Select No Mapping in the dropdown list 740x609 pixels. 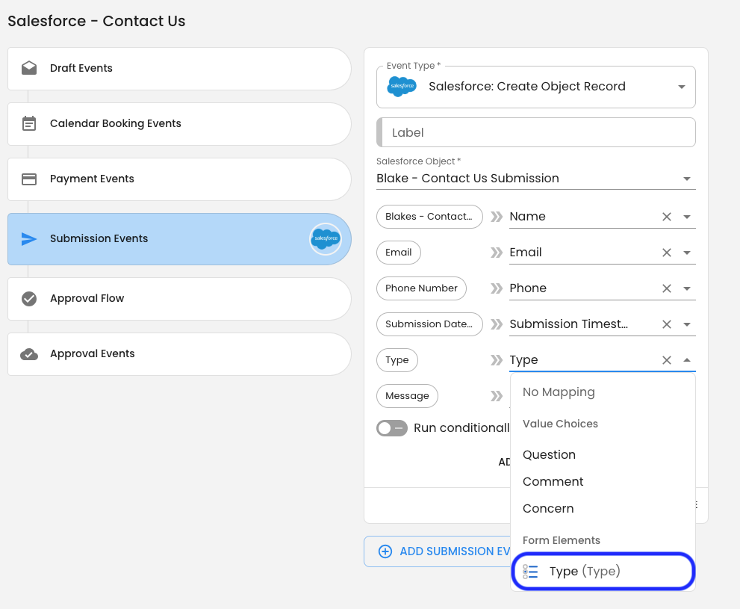[603, 392]
